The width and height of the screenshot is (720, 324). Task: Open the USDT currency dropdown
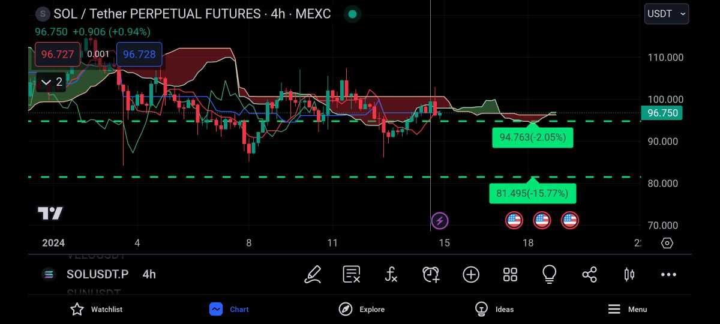[666, 14]
